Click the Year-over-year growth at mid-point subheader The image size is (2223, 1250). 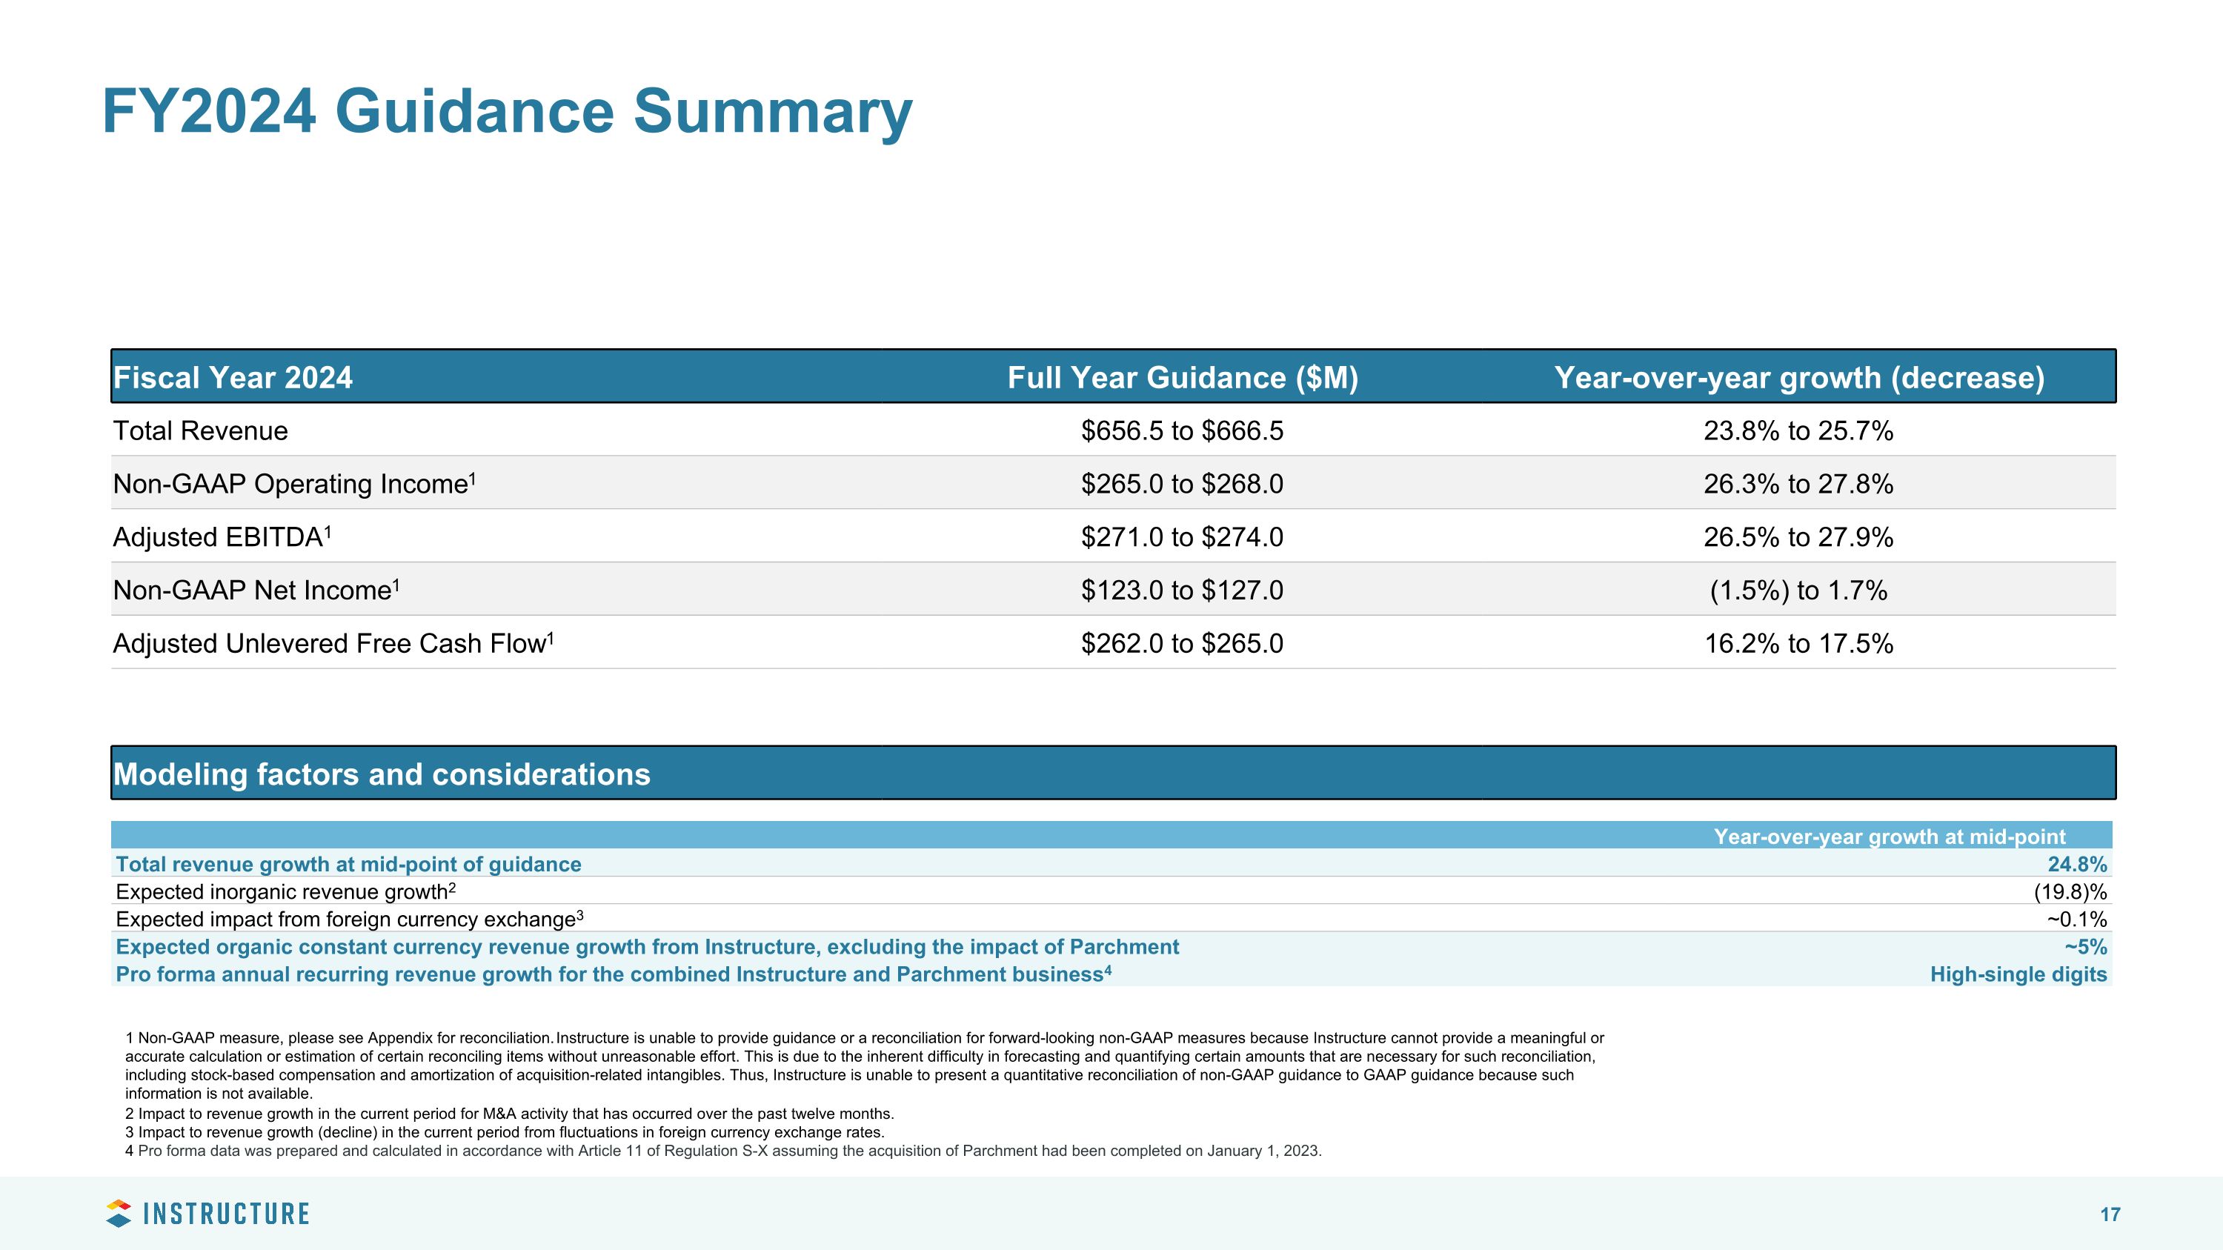pos(1889,836)
